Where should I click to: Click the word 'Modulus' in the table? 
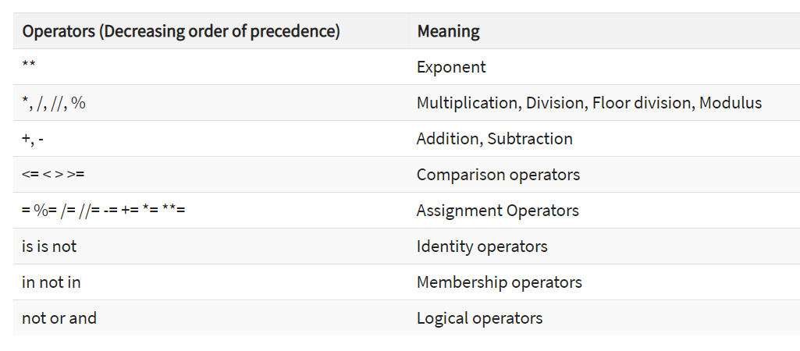click(731, 103)
